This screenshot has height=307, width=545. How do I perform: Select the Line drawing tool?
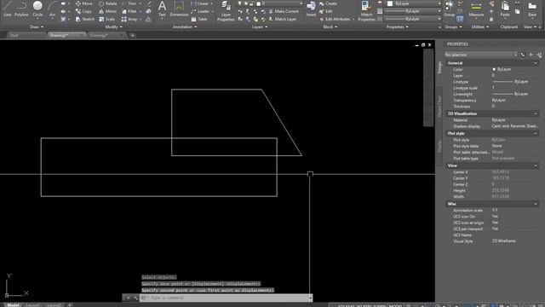coord(8,9)
